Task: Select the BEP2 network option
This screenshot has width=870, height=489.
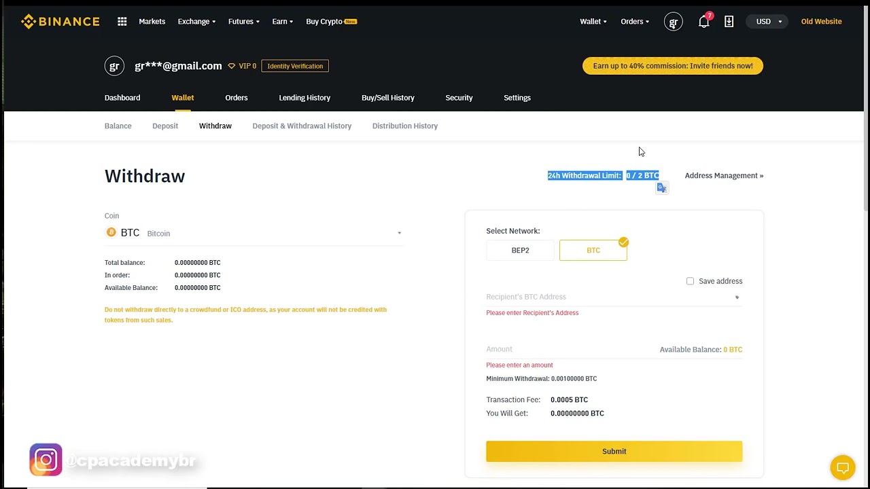Action: (520, 251)
